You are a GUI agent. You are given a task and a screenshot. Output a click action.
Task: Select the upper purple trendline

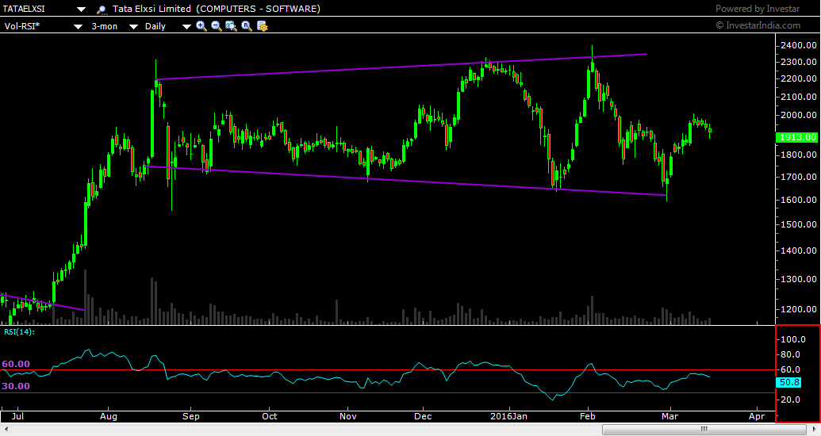point(401,67)
